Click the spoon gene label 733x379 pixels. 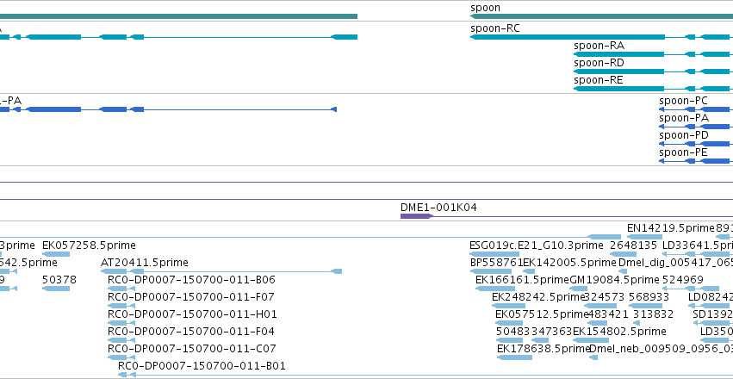(x=485, y=8)
